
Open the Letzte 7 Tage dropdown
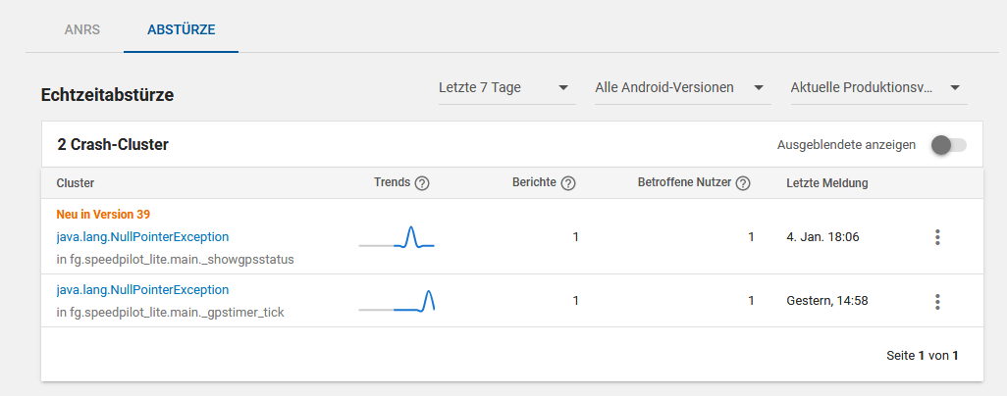pos(505,88)
